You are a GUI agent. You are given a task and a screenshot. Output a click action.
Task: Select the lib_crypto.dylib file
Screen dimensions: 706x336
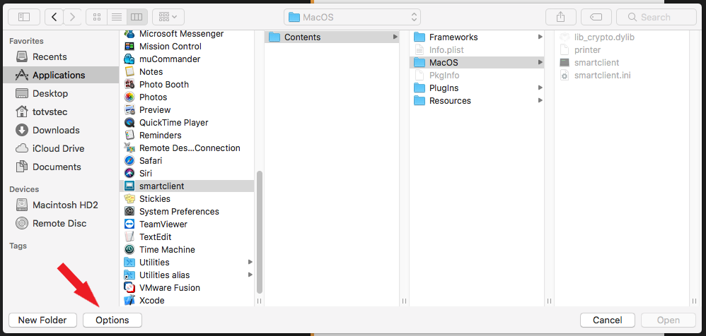click(622, 37)
